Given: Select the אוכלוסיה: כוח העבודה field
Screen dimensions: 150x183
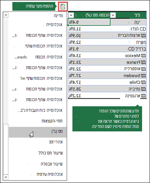Looking at the screenshot, I should [38, 110].
